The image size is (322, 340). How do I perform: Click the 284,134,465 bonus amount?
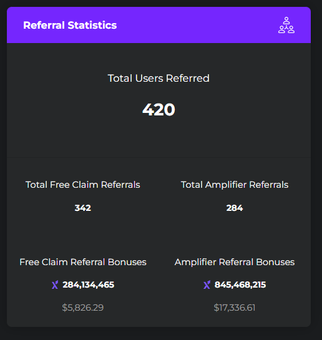click(88, 284)
